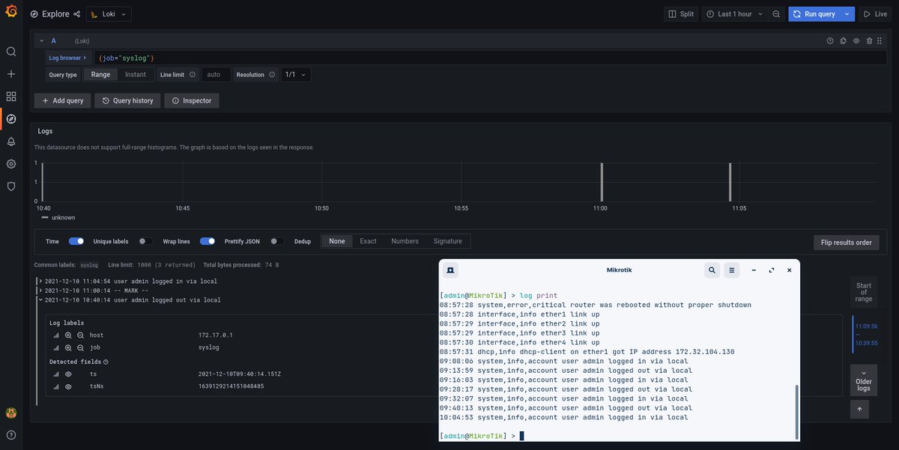
Task: Collapse the 10:40:14 logged out log row
Action: [40, 300]
